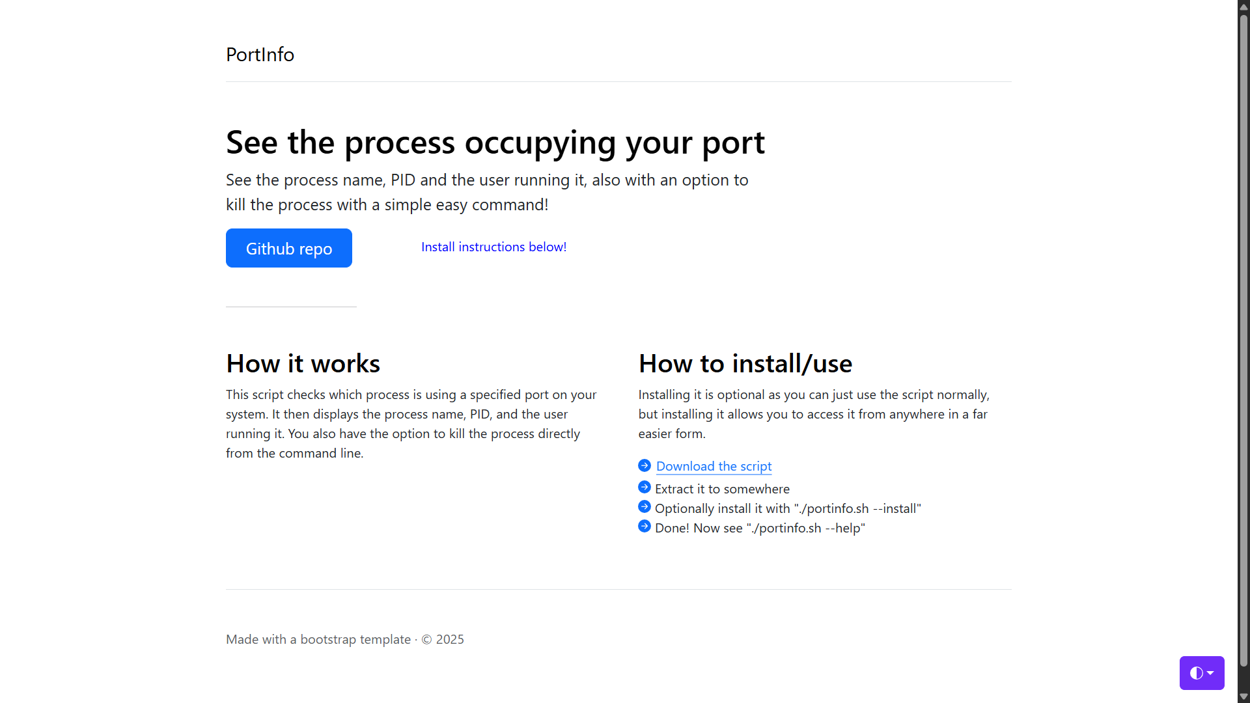Follow the Install instructions below! link

[x=493, y=247]
